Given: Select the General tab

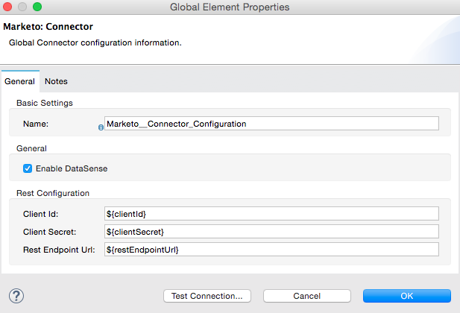Looking at the screenshot, I should pos(19,81).
